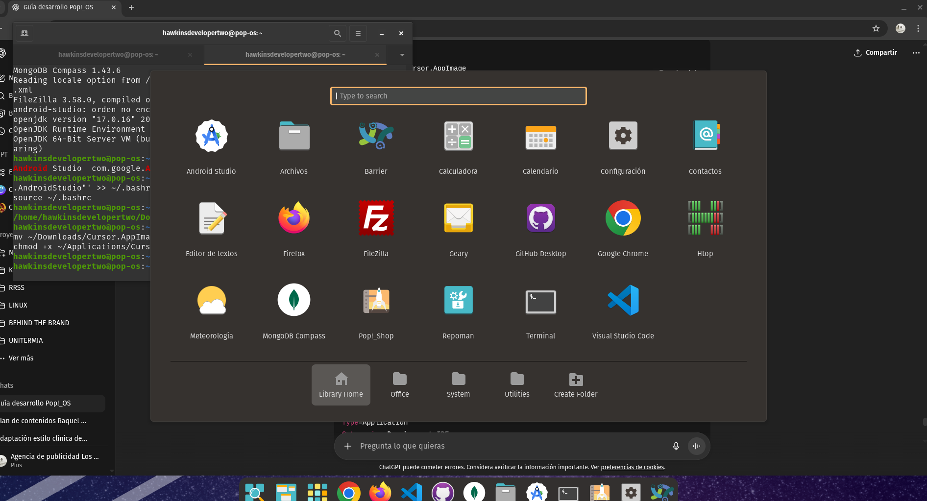Open the terminal hamburger menu
Screen dimensions: 927x501
tap(358, 33)
